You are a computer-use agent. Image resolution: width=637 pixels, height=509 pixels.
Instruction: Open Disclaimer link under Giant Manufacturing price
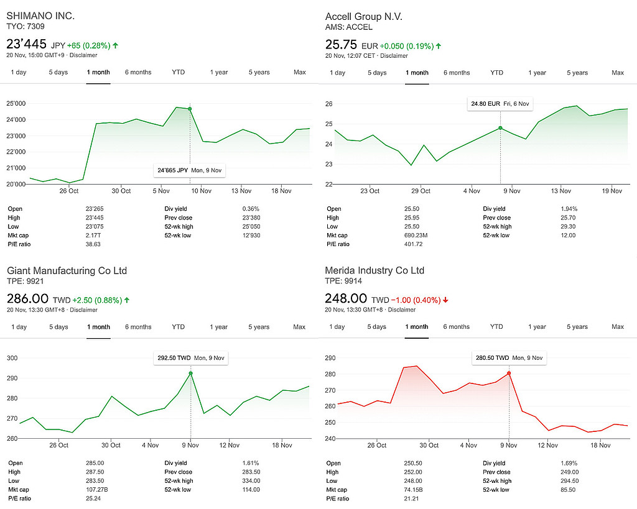pyautogui.click(x=83, y=310)
